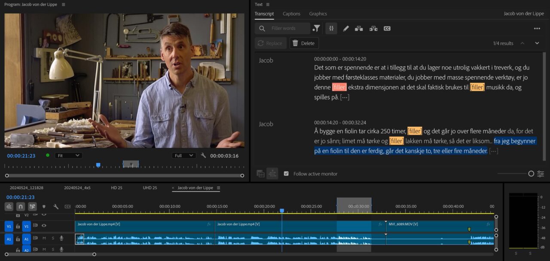Open the Timeline wrench display settings
Screen dimensions: 550x261
[56, 207]
